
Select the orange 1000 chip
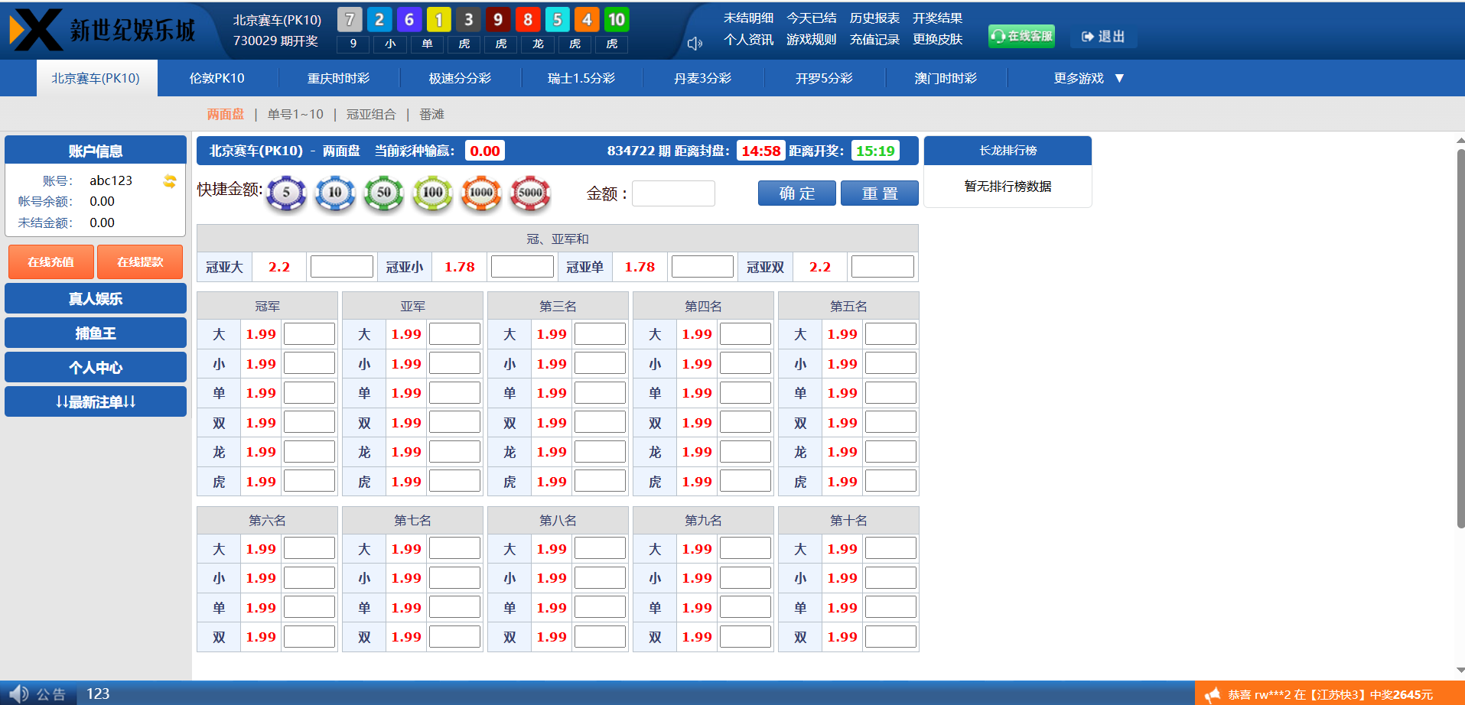(481, 193)
